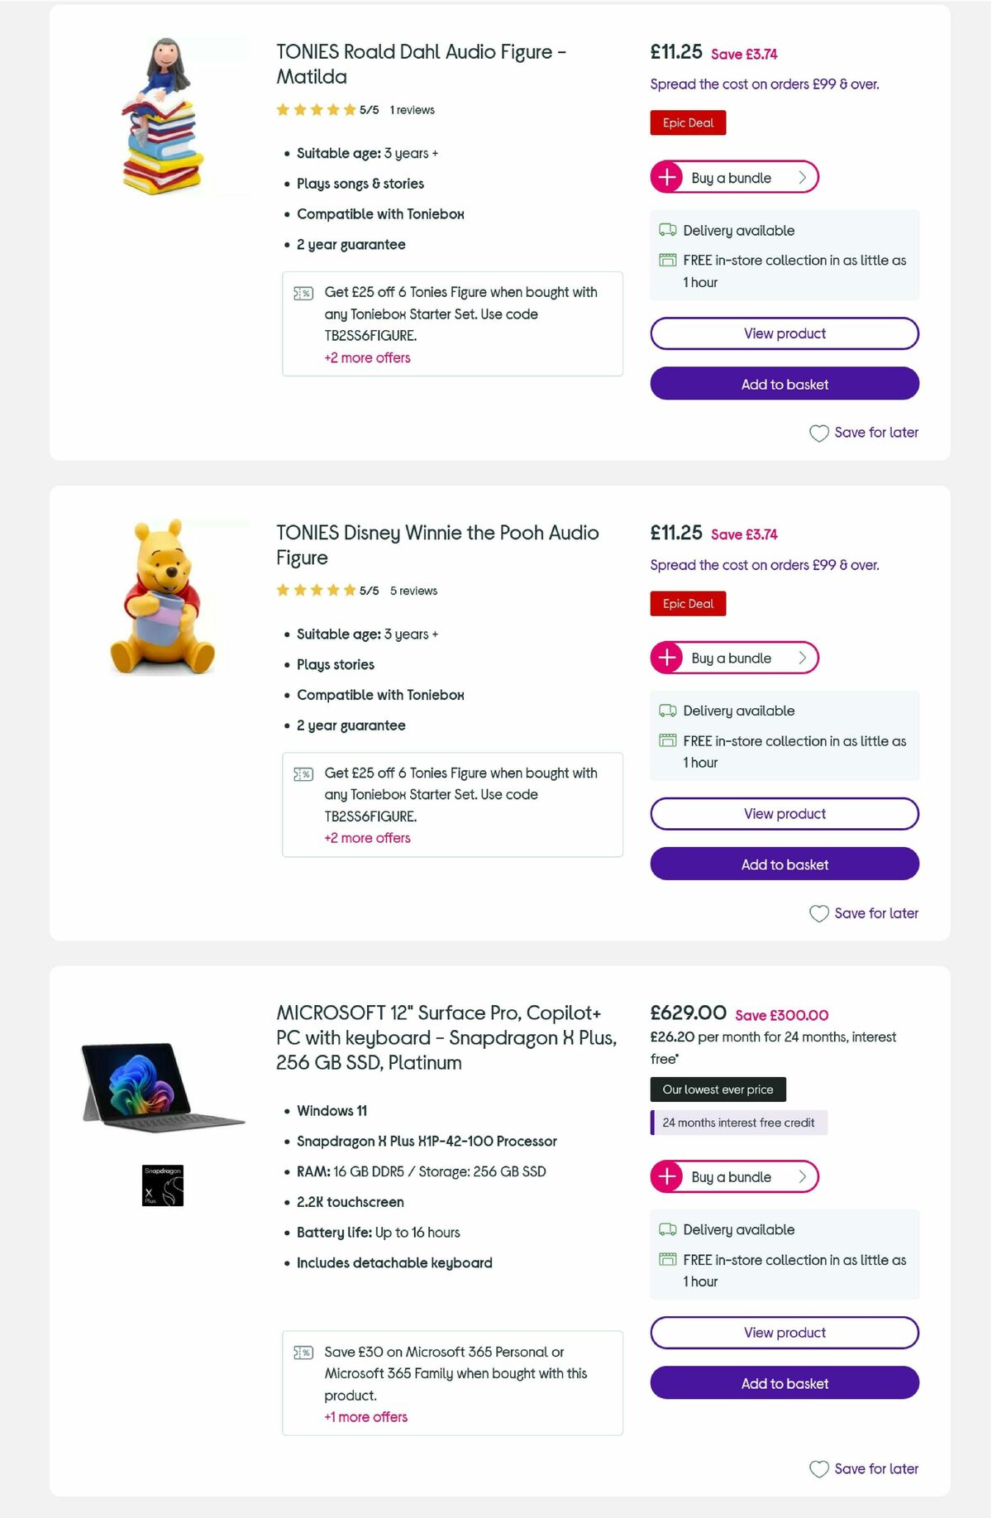Open +1 more offers under the Surface Pro
The image size is (992, 1518).
pyautogui.click(x=365, y=1416)
